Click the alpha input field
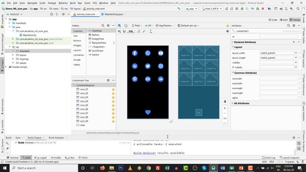The width and height of the screenshot is (306, 172). [x=279, y=97]
